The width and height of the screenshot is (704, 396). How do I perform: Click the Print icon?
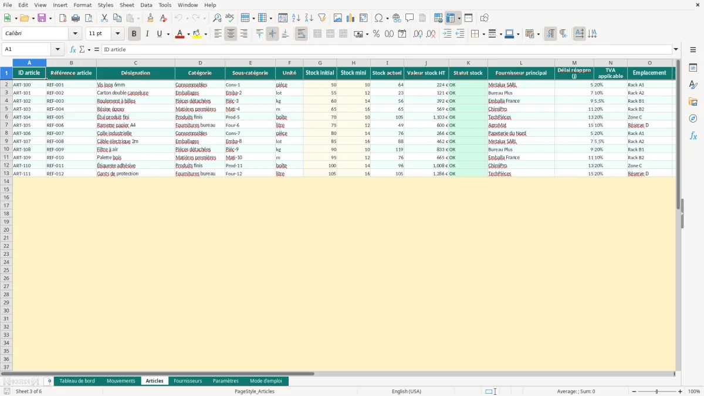[76, 18]
